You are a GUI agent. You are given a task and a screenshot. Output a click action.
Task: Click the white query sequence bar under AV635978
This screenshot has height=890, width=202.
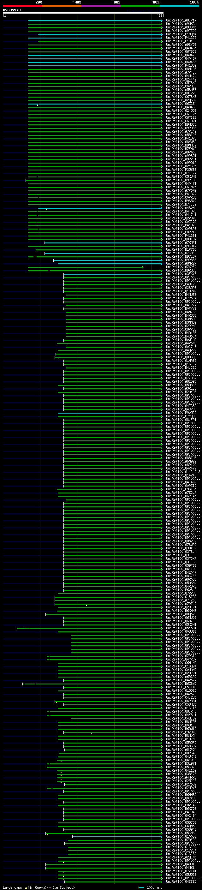[83, 13]
